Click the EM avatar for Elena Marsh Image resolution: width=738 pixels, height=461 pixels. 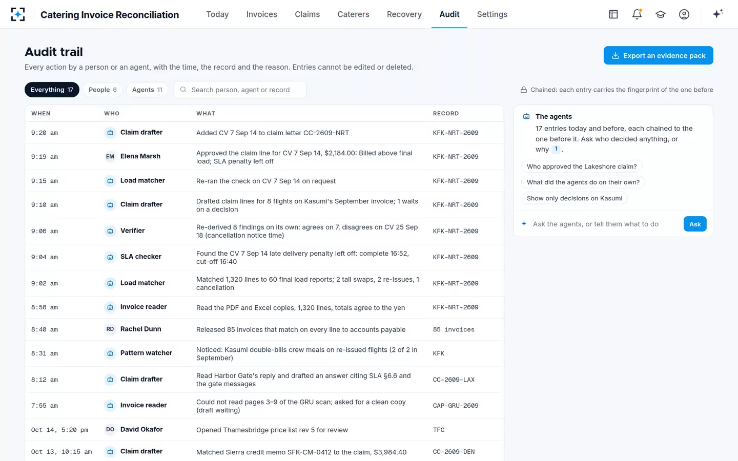click(x=110, y=157)
